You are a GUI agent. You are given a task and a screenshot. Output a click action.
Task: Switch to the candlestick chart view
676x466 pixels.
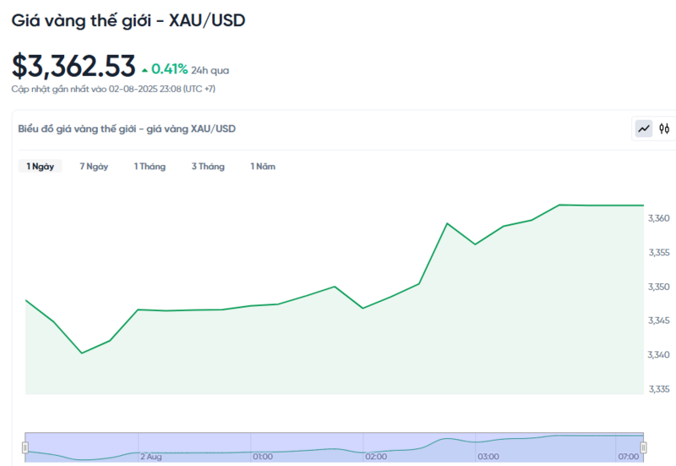click(664, 129)
